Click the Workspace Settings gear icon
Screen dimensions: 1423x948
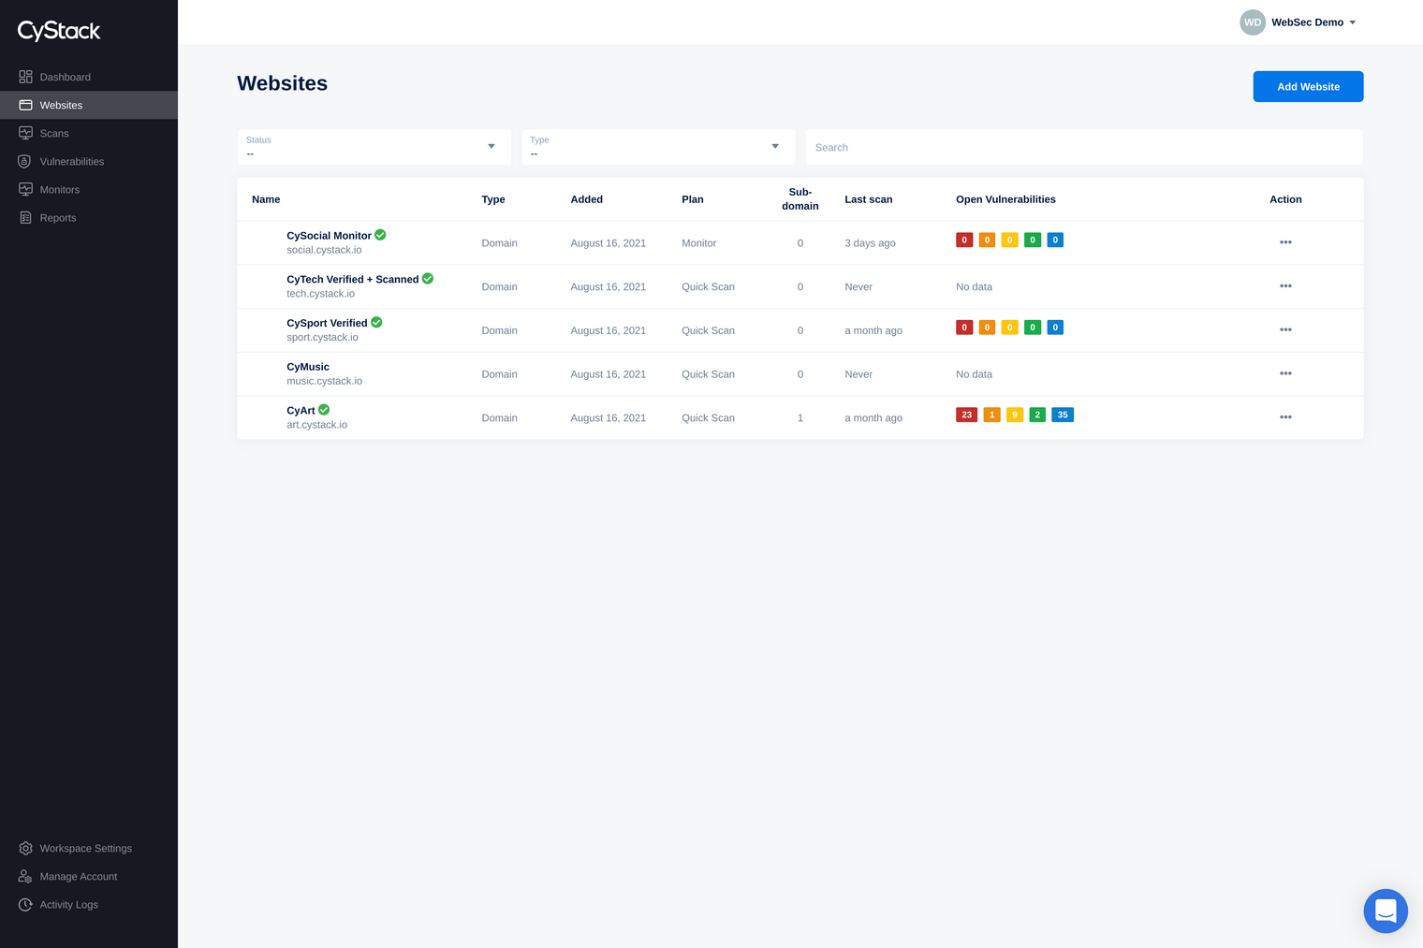(25, 848)
